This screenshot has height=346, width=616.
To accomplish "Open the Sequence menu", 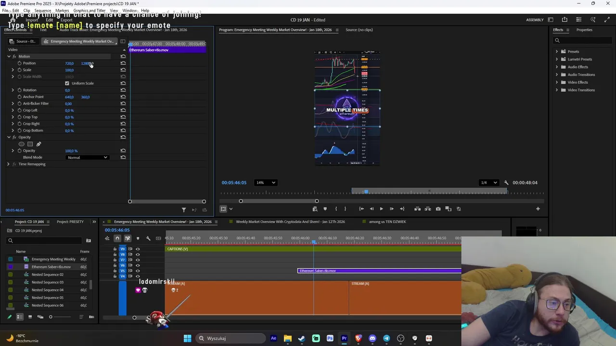I will [43, 11].
